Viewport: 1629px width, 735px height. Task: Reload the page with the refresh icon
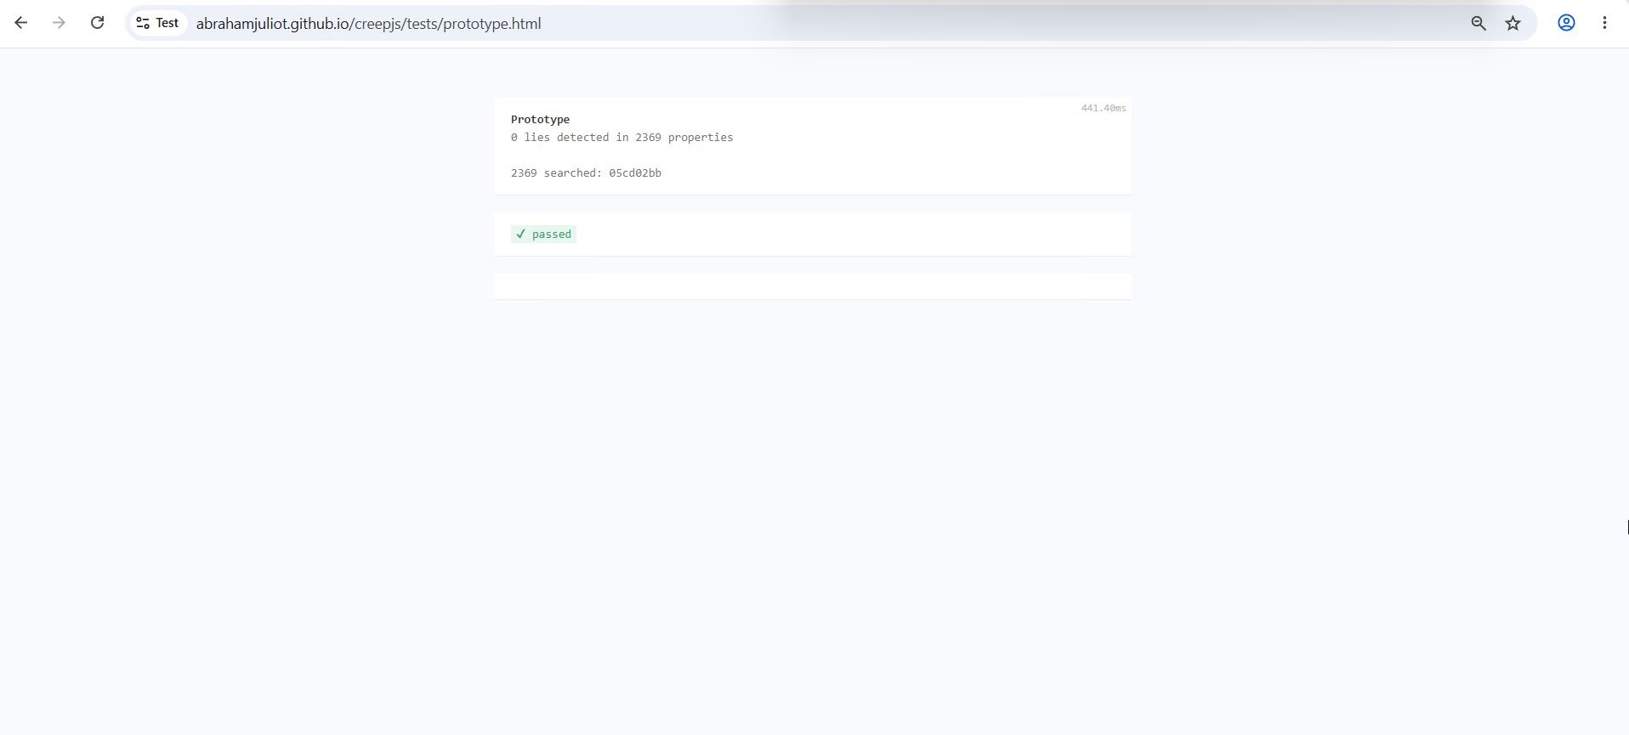(97, 23)
